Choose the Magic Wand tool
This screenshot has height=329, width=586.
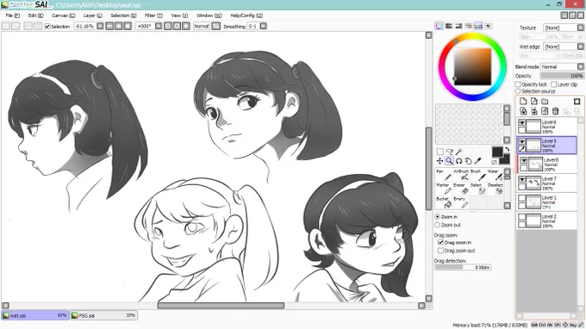[x=458, y=152]
